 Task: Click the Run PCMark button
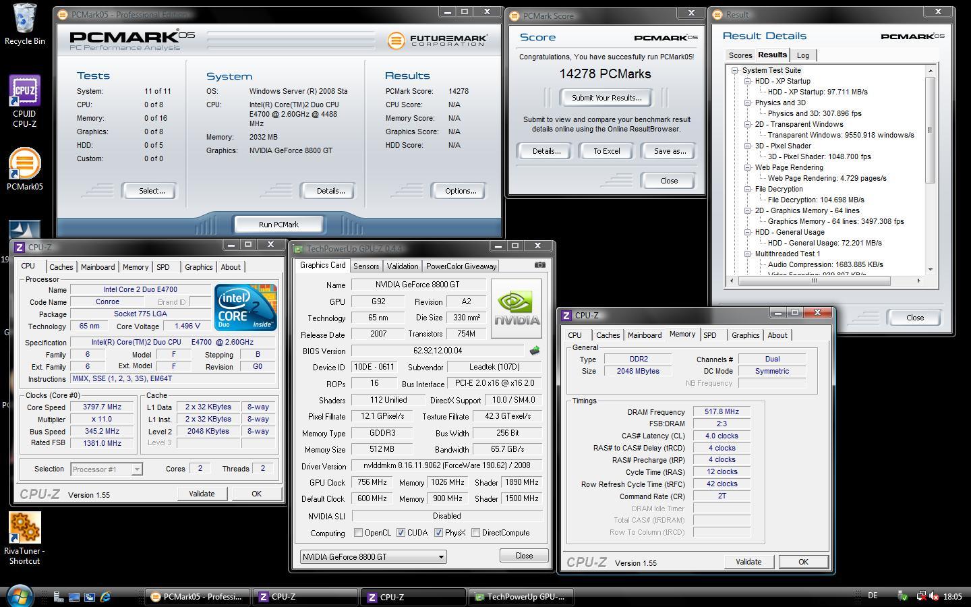click(278, 225)
